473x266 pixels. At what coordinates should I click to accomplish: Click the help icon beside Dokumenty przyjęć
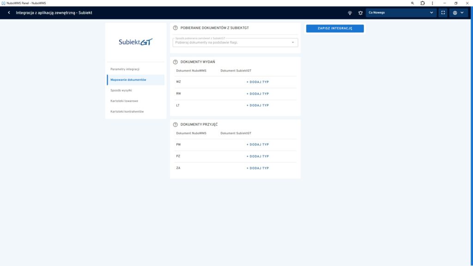coord(176,125)
